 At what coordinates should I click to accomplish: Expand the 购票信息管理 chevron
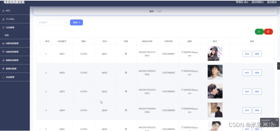pyautogui.click(x=26, y=60)
